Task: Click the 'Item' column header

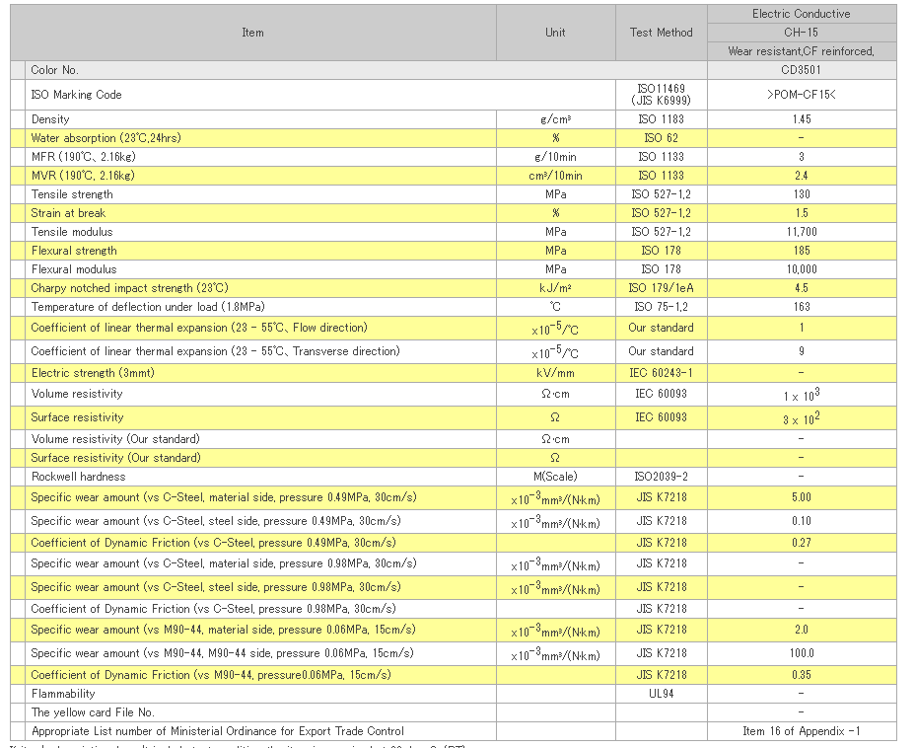Action: click(252, 33)
